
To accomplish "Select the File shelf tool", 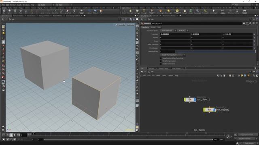I will coord(101,11).
